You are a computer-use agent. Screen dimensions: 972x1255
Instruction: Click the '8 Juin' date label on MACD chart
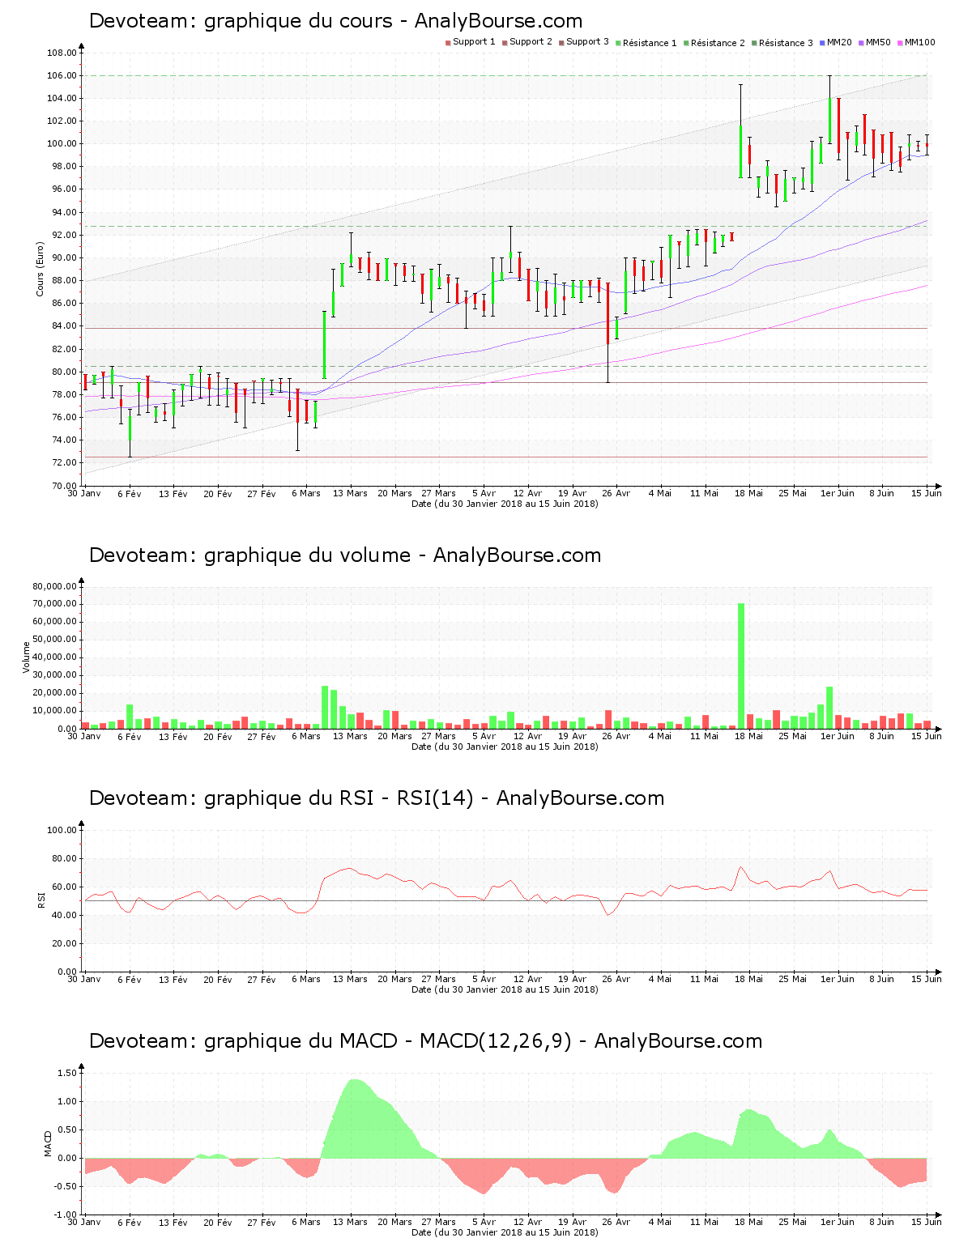882,1222
